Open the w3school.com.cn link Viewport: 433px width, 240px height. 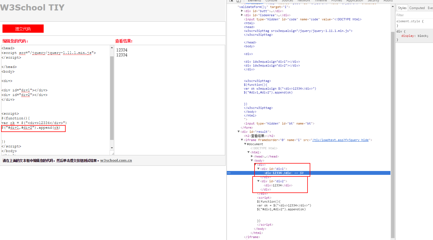click(x=116, y=161)
